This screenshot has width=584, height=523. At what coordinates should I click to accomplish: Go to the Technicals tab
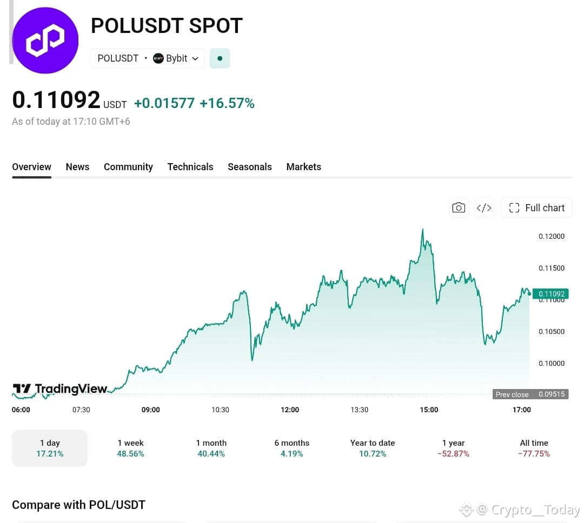tap(190, 167)
